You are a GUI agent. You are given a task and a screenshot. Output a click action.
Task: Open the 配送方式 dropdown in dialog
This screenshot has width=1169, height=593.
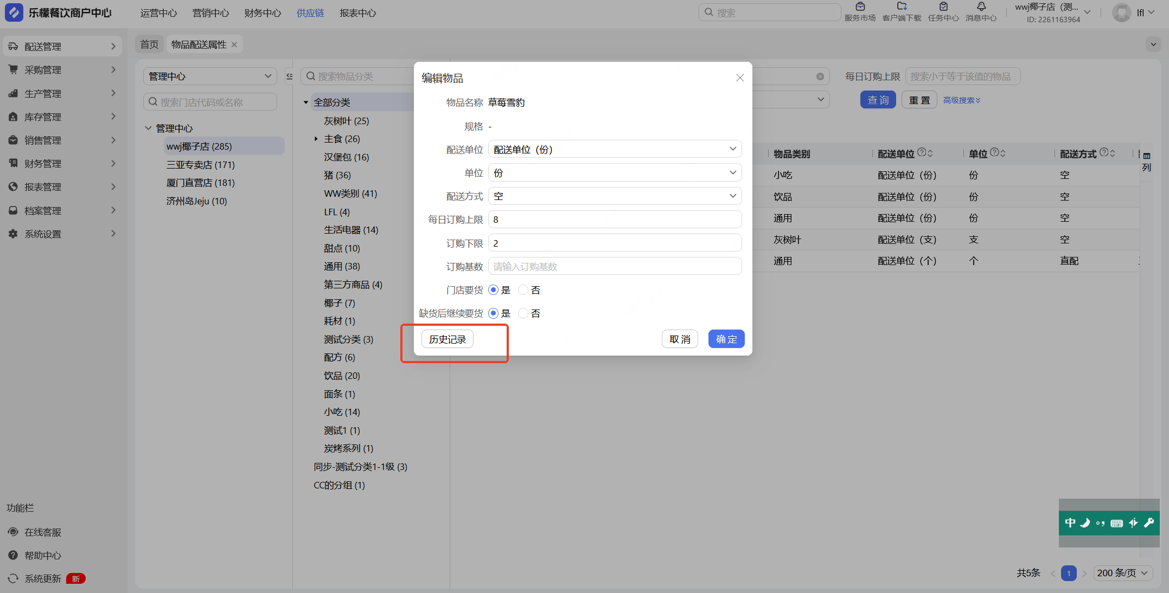click(615, 196)
